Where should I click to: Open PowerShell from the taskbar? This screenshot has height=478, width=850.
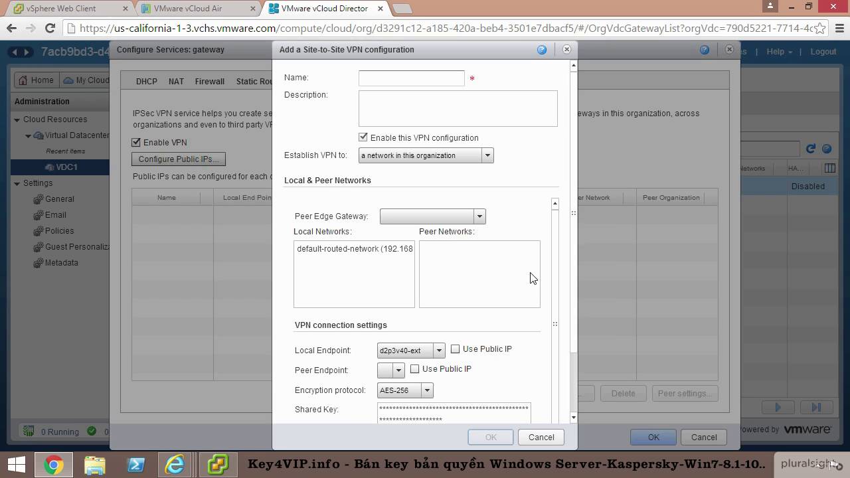[136, 465]
